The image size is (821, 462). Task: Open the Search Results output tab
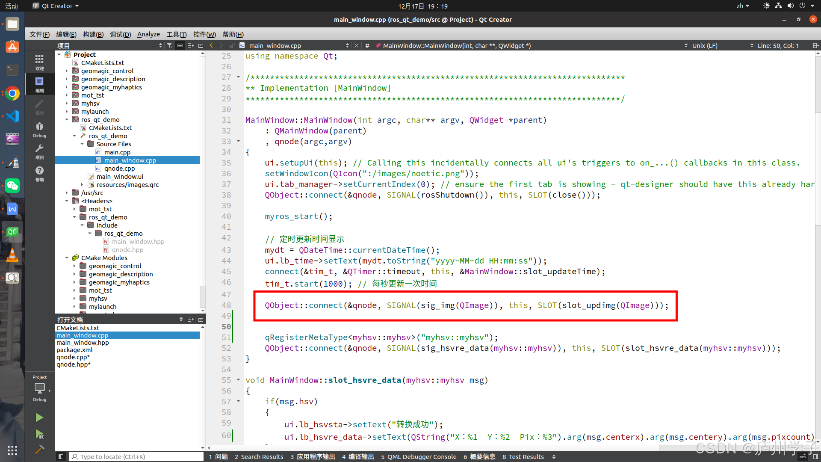tap(259, 456)
